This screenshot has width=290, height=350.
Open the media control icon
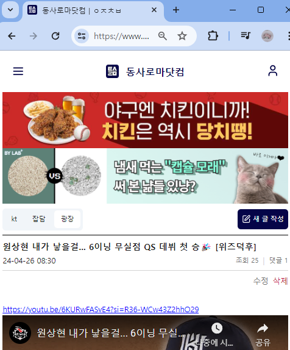246,36
